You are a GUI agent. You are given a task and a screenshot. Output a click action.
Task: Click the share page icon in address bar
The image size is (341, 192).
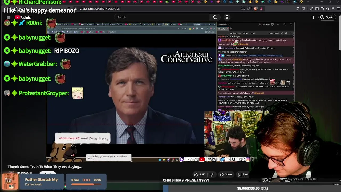point(249,9)
